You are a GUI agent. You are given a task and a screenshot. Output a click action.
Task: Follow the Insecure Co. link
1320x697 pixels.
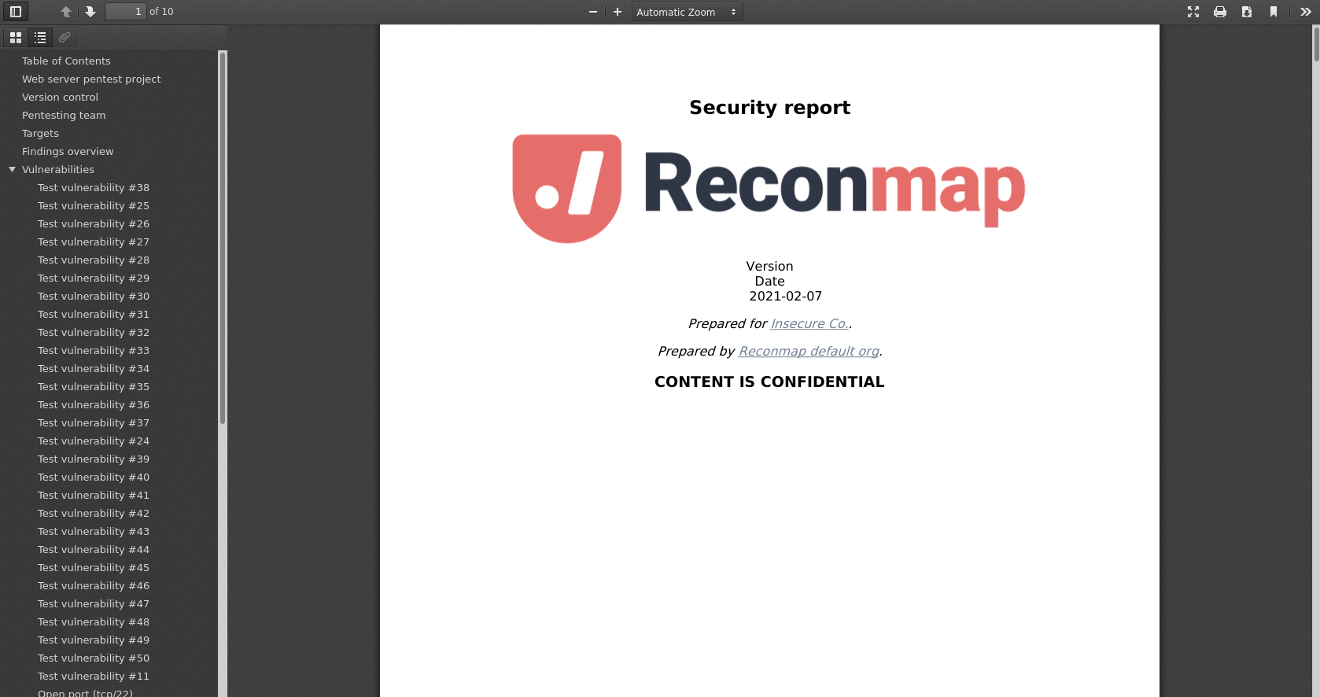coord(809,323)
